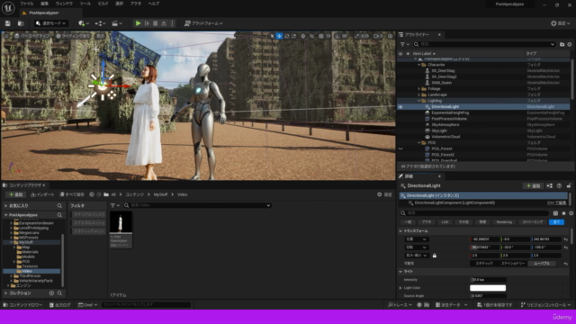
Task: Select the LOD filter in Details
Action: pos(445,222)
